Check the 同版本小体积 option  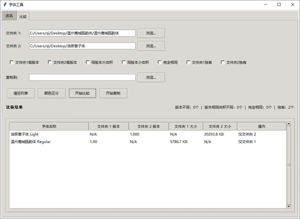(x=123, y=62)
